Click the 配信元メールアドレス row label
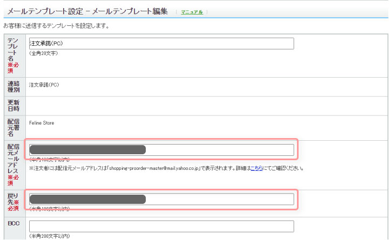Screen dimensions: 392x240 tap(13, 165)
